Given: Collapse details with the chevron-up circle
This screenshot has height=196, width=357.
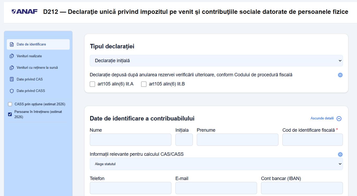Looking at the screenshot, I should [x=339, y=119].
